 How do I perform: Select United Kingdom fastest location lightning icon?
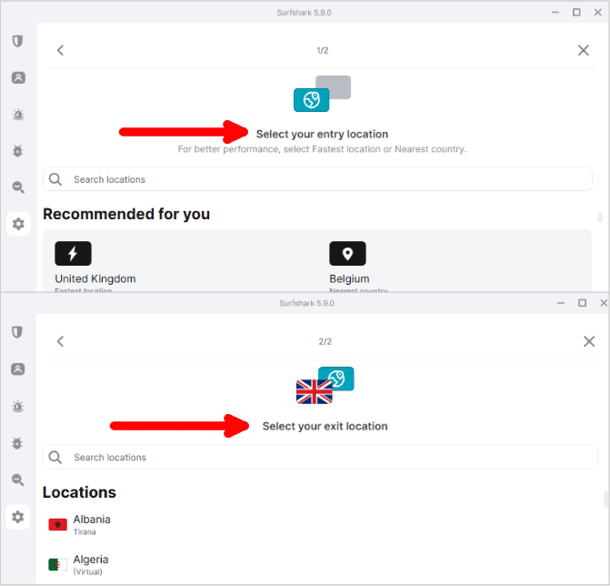(73, 254)
